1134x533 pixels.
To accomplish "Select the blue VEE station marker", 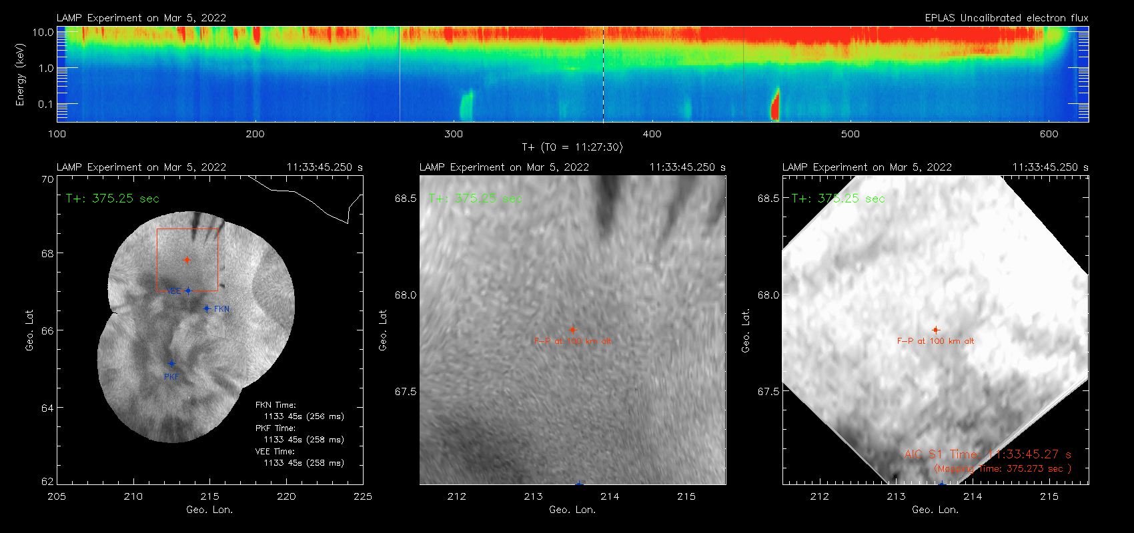I will click(188, 290).
